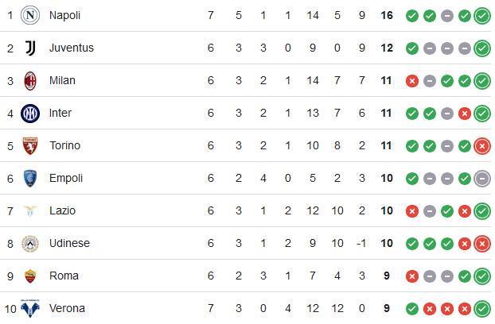This screenshot has width=495, height=324.
Task: Click Udinese's latest ringed loss icon
Action: (x=482, y=243)
